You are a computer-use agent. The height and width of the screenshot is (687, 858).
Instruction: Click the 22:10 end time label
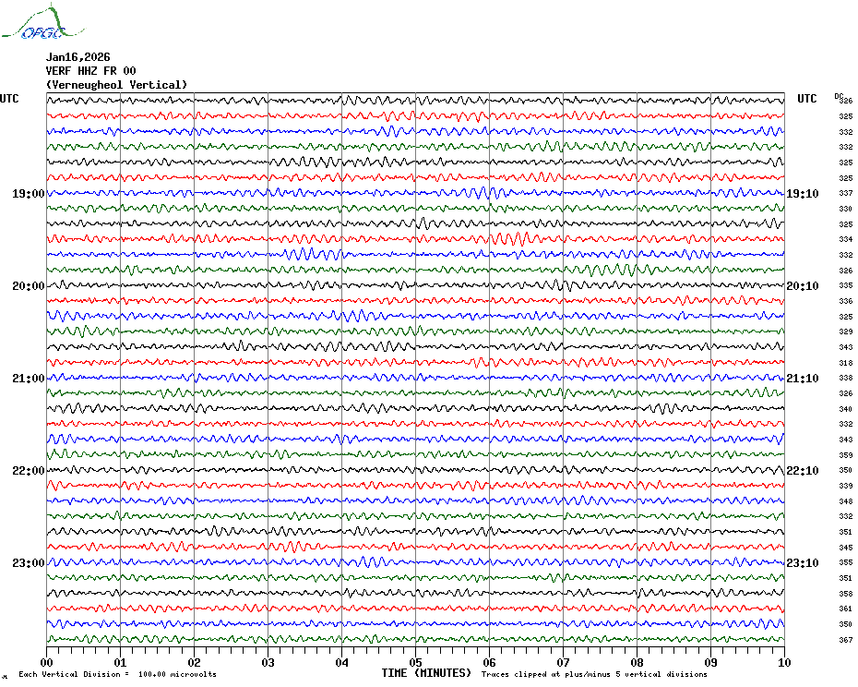pyautogui.click(x=803, y=471)
